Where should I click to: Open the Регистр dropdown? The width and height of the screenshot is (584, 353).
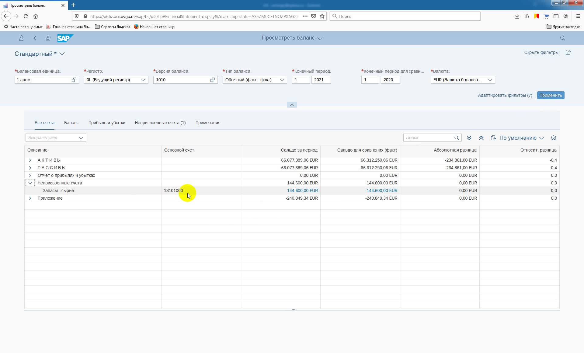point(143,80)
